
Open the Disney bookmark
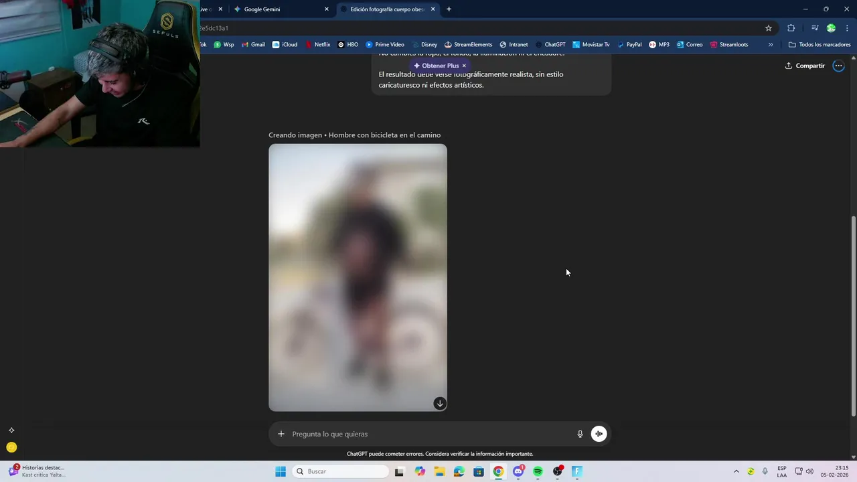(424, 45)
